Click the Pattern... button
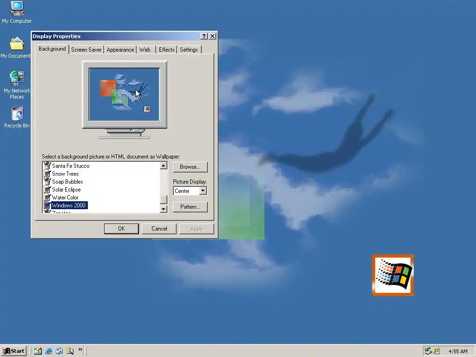 point(190,207)
